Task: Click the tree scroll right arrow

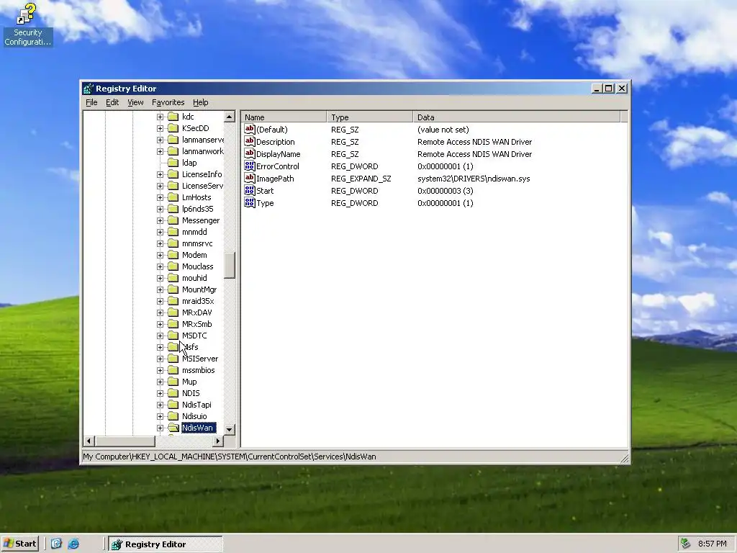Action: [217, 441]
